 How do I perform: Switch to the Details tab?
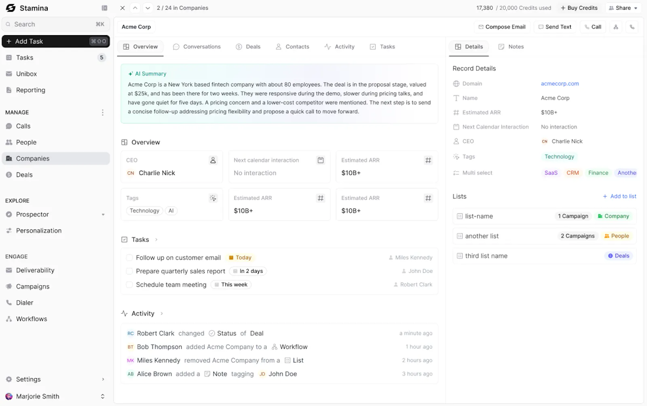[x=469, y=47]
